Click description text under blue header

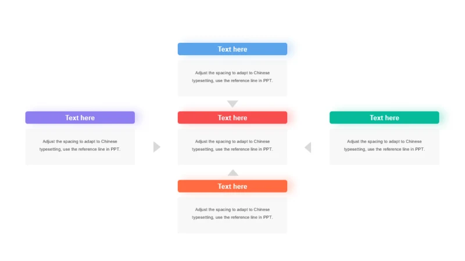point(233,77)
